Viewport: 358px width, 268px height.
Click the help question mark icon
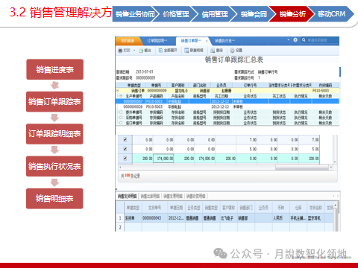pos(295,40)
